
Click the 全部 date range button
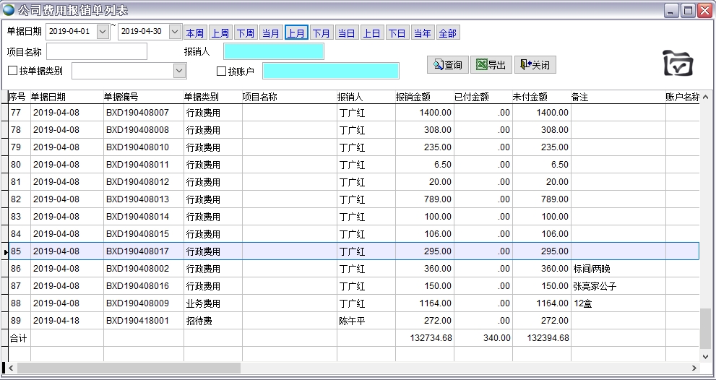447,33
